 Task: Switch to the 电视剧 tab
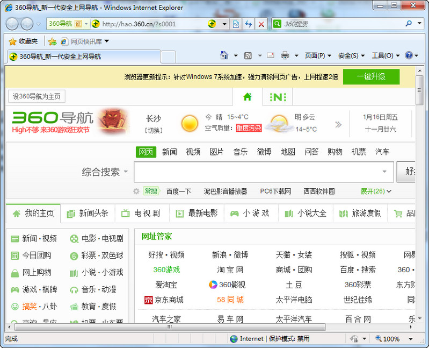pyautogui.click(x=142, y=214)
